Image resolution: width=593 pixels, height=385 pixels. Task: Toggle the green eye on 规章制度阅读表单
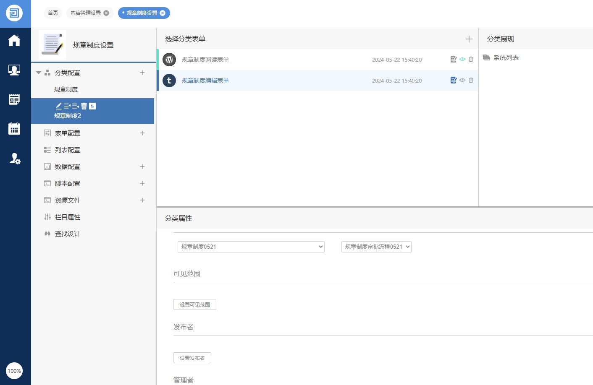462,60
